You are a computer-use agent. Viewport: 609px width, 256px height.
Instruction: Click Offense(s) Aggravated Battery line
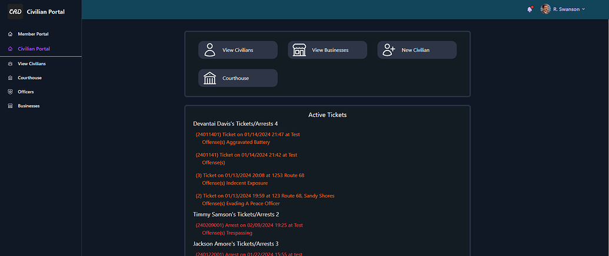click(x=236, y=142)
